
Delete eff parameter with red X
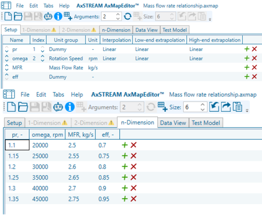(x=254, y=77)
